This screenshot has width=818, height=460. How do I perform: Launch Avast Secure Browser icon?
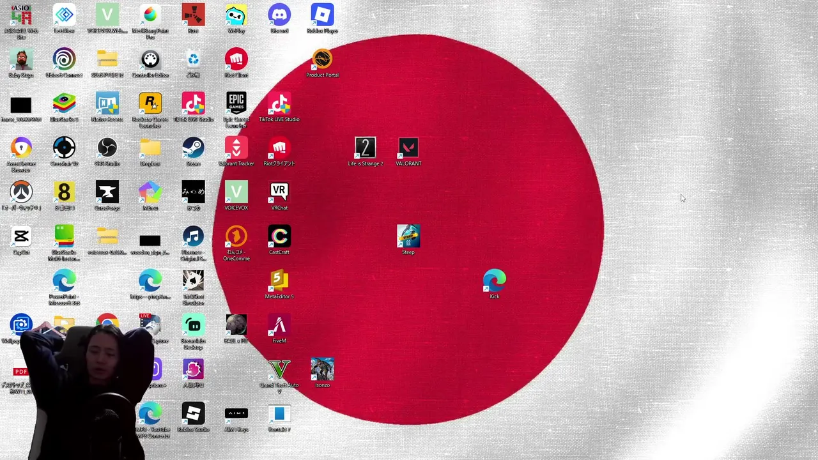(21, 148)
